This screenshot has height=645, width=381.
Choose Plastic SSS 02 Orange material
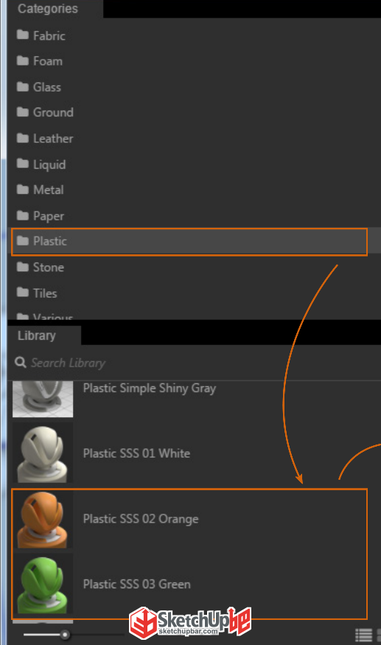click(x=189, y=519)
